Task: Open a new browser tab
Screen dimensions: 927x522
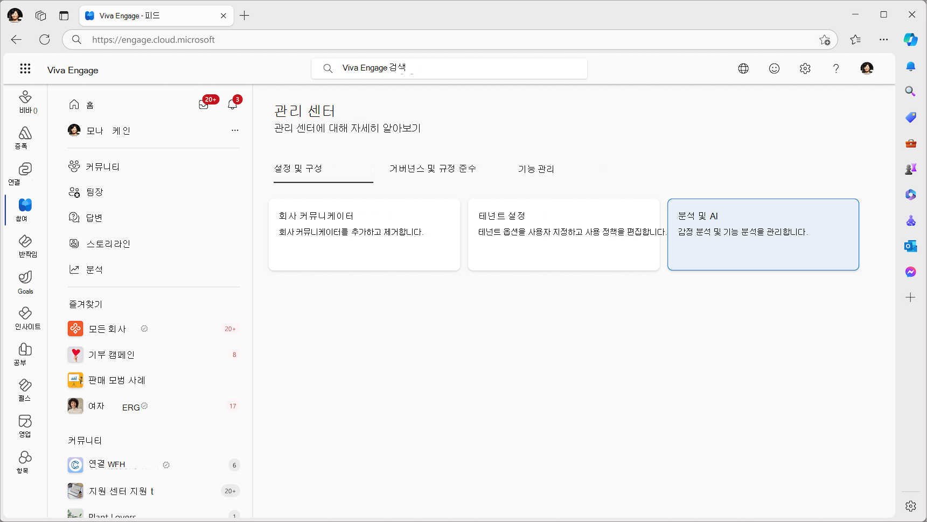Action: coord(245,16)
